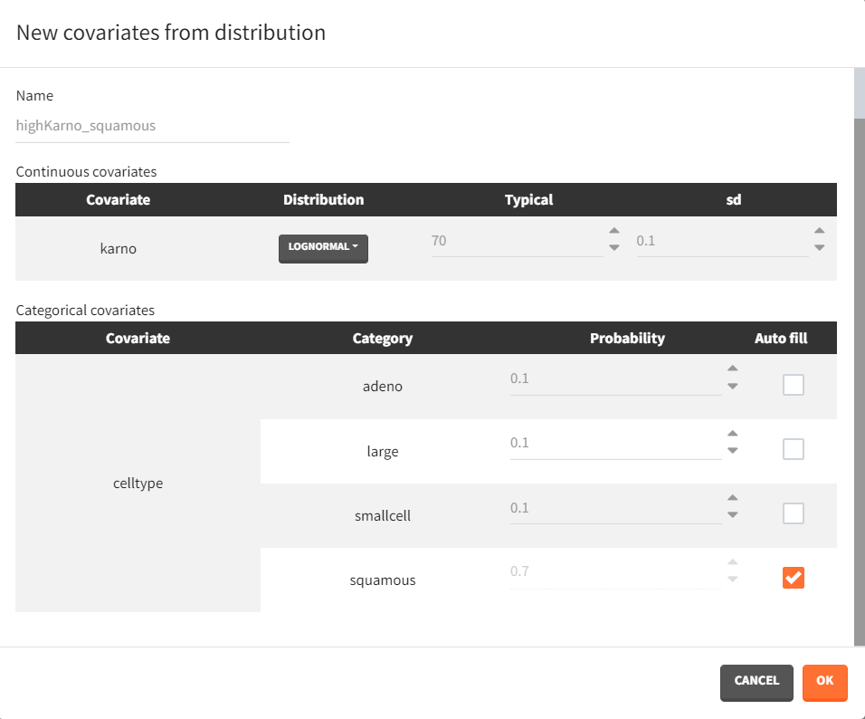
Task: Enable Auto fill for adeno category
Action: (793, 385)
